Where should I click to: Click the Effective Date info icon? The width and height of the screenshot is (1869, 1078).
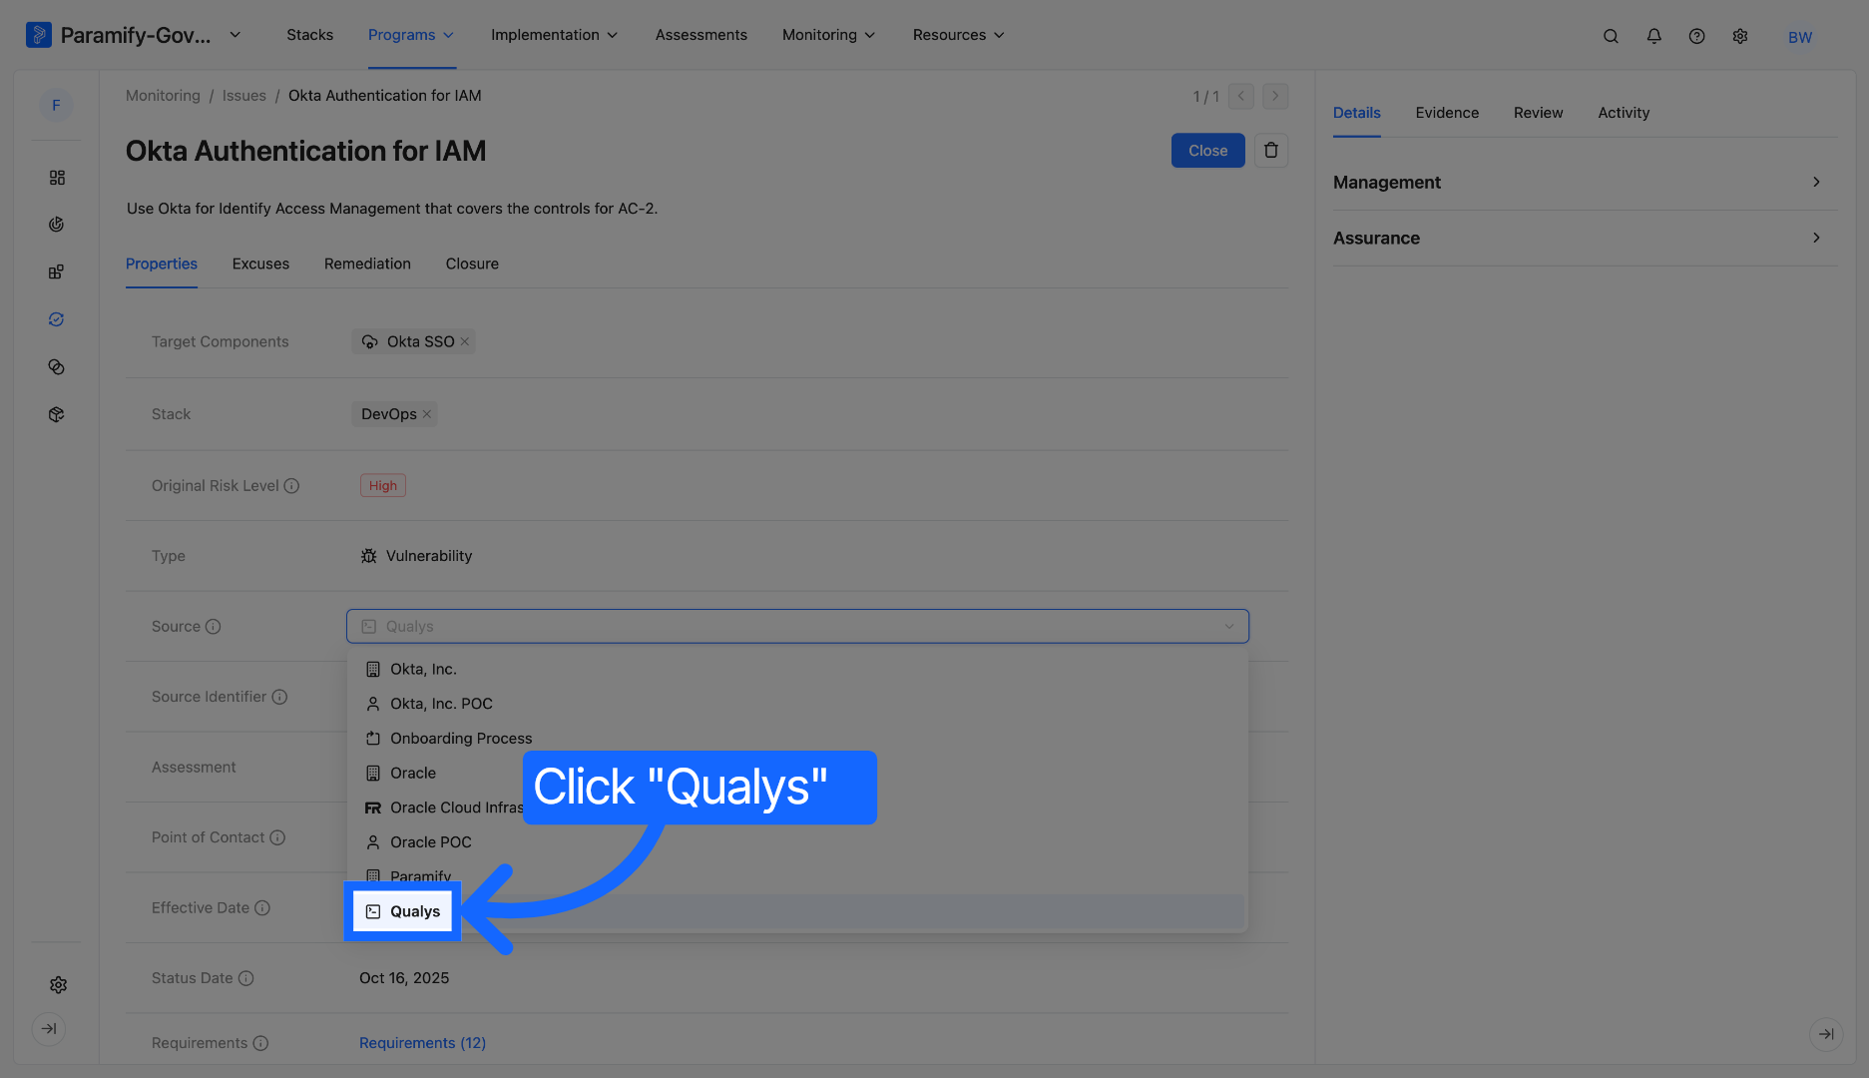pyautogui.click(x=261, y=908)
